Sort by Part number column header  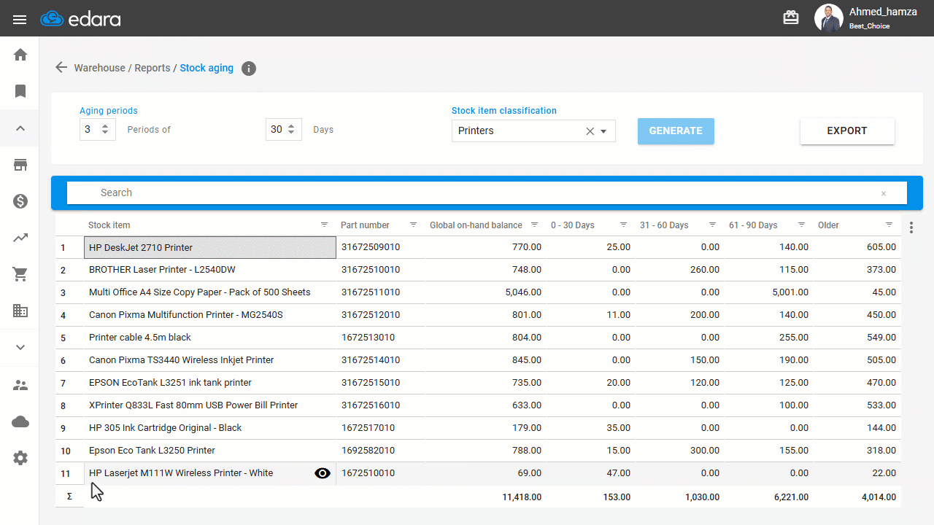365,225
